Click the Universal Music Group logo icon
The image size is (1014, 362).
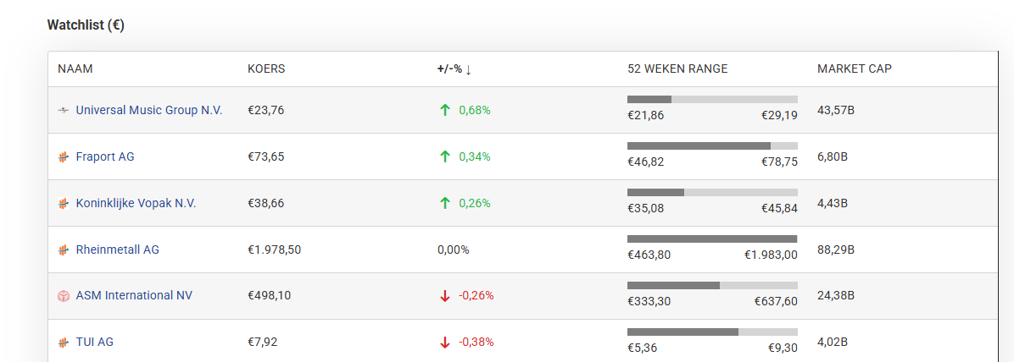[63, 110]
